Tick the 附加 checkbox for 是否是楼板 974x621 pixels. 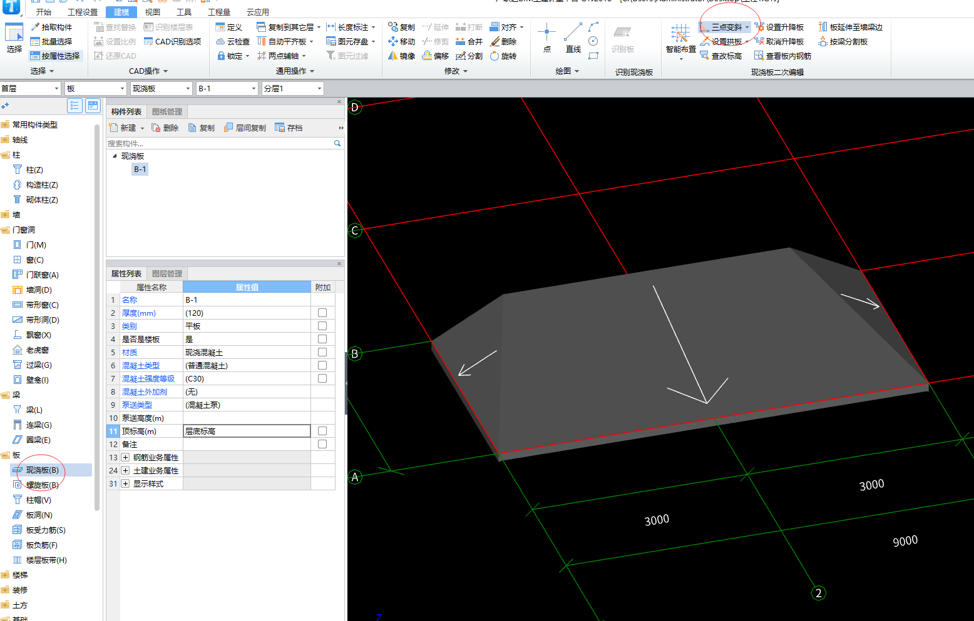coord(322,339)
